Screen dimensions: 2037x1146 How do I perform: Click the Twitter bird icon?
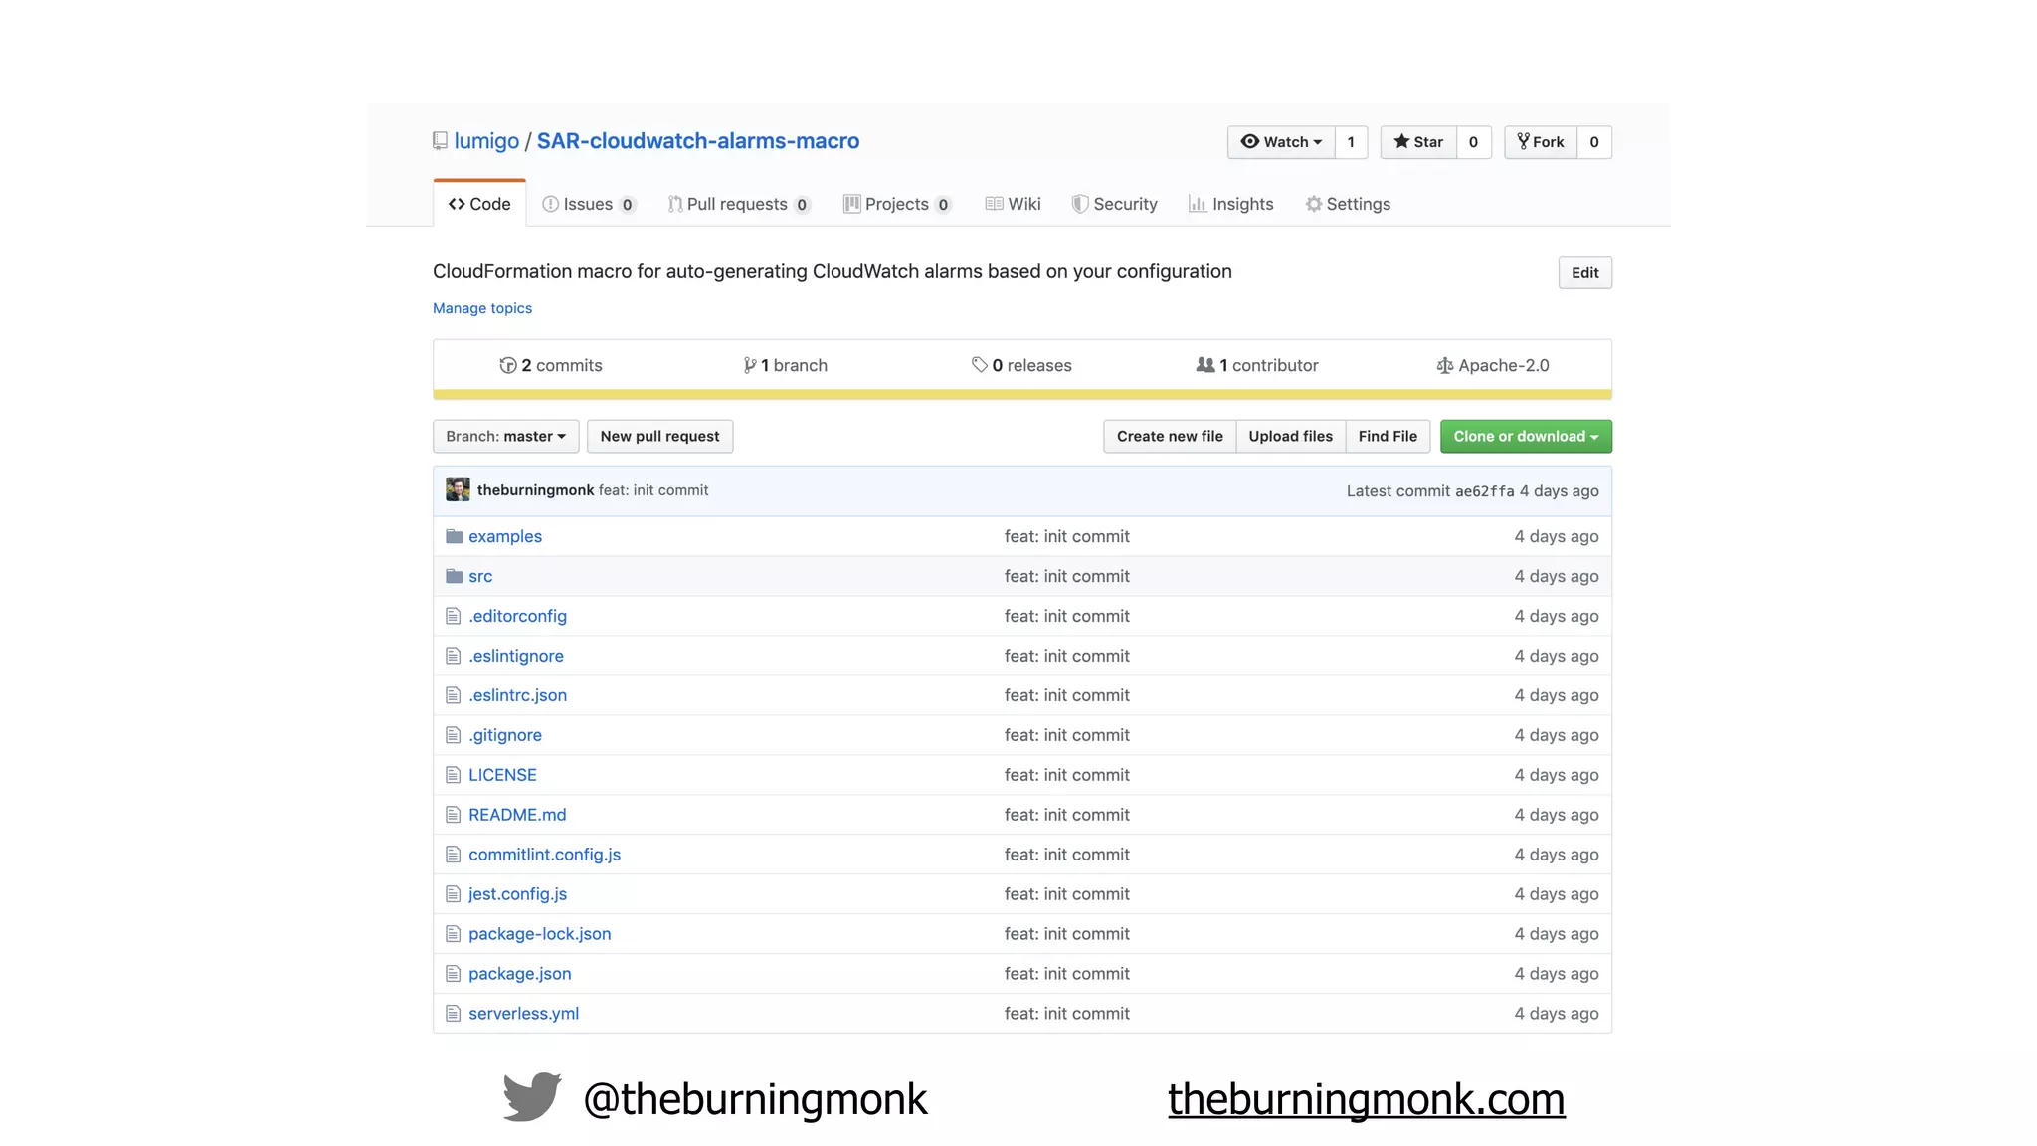point(532,1097)
